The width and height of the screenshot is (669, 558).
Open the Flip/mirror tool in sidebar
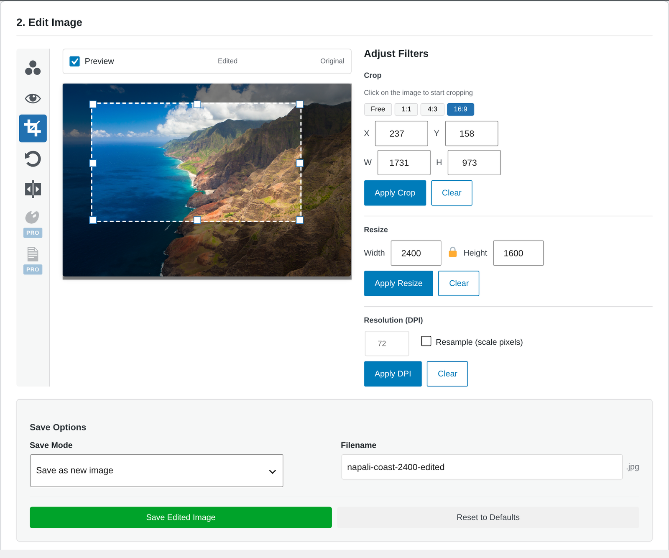[x=33, y=189]
